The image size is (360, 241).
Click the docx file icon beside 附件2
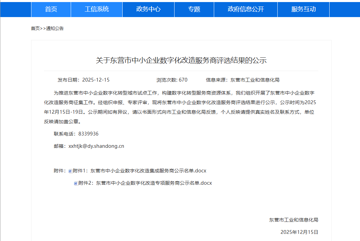click(76, 183)
